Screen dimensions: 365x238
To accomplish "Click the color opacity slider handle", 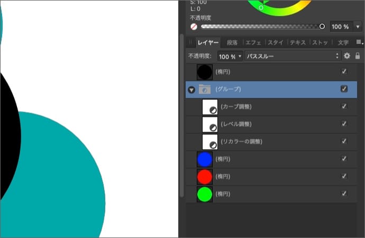I will [x=322, y=26].
